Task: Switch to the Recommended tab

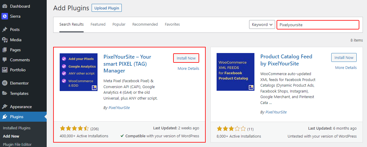Action: coord(145,24)
